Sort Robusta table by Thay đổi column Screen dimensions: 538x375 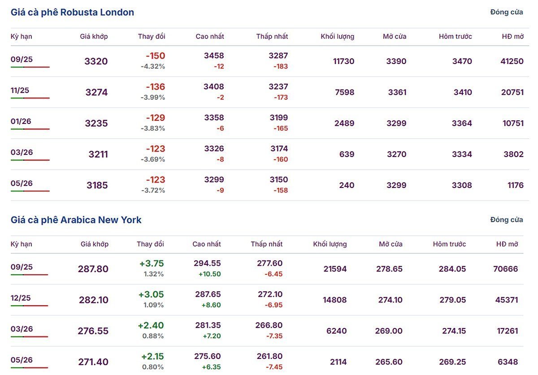[x=151, y=37]
